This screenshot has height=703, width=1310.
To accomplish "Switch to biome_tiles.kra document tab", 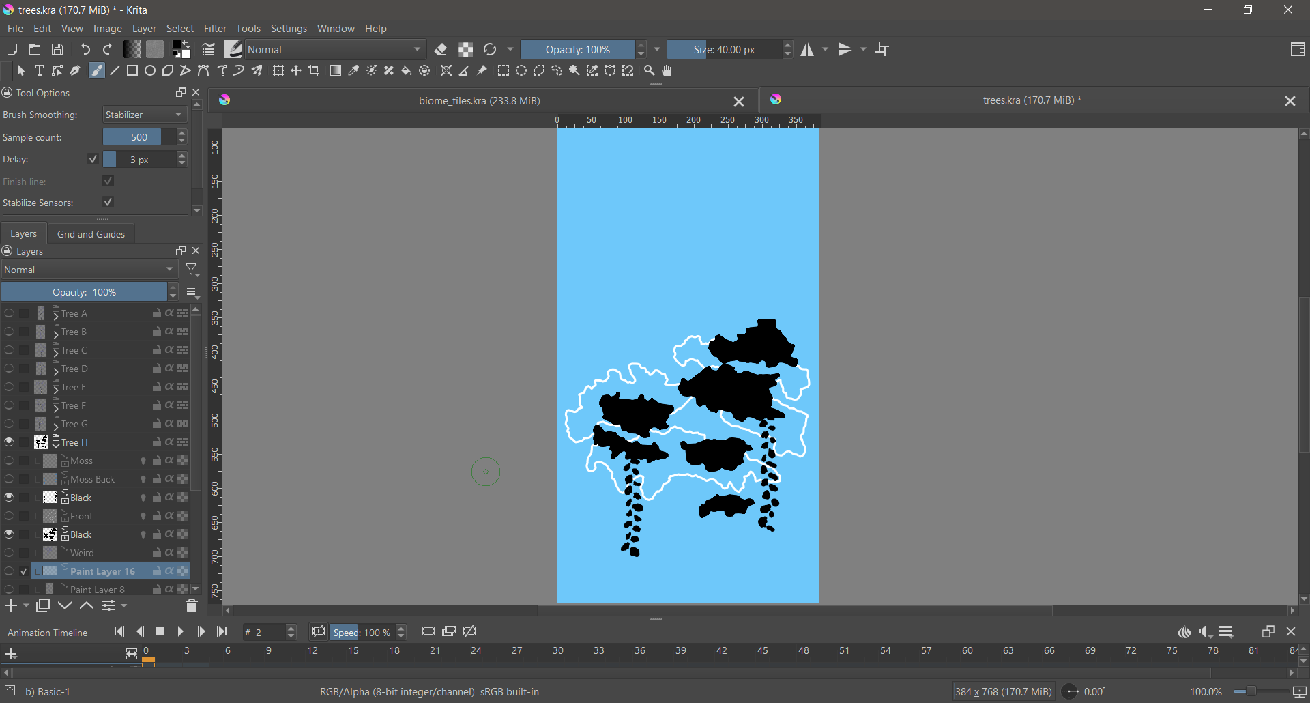I will point(480,101).
